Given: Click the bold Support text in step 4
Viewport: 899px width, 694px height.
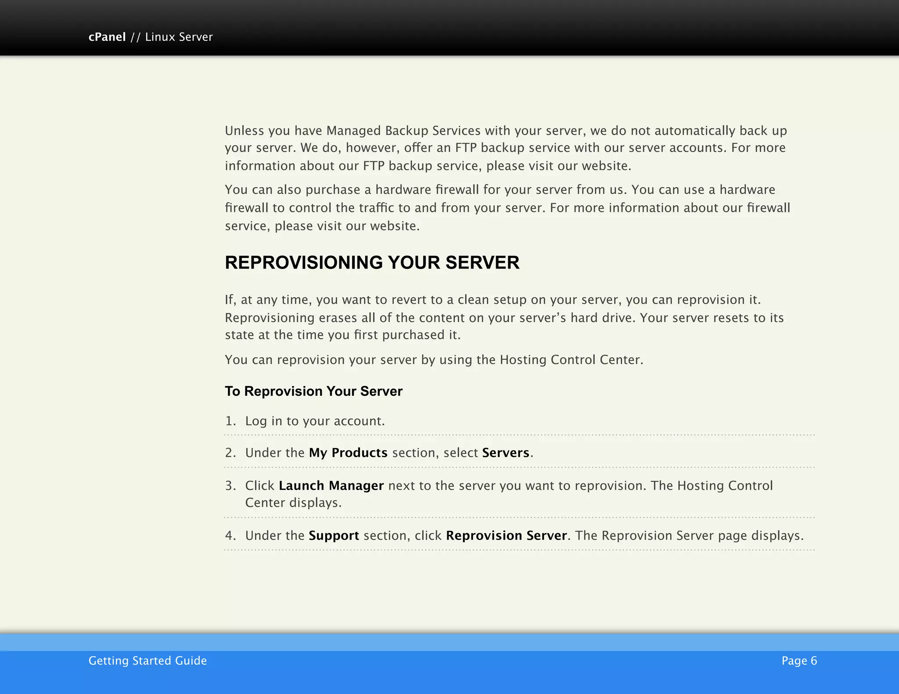Looking at the screenshot, I should click(x=334, y=536).
